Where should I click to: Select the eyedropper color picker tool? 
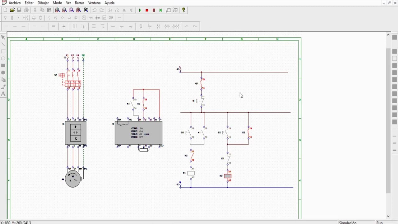point(3,87)
